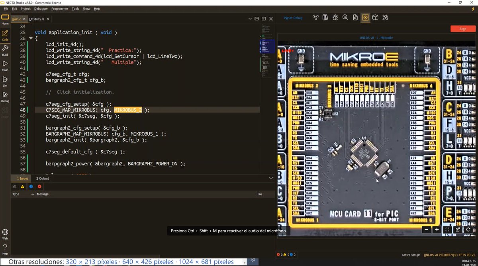Split the editor with the top layout icon
Viewport: 478px width, 266px height.
264,19
